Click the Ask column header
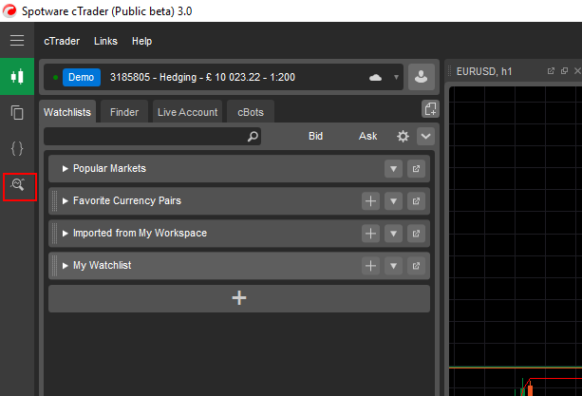 (x=367, y=136)
